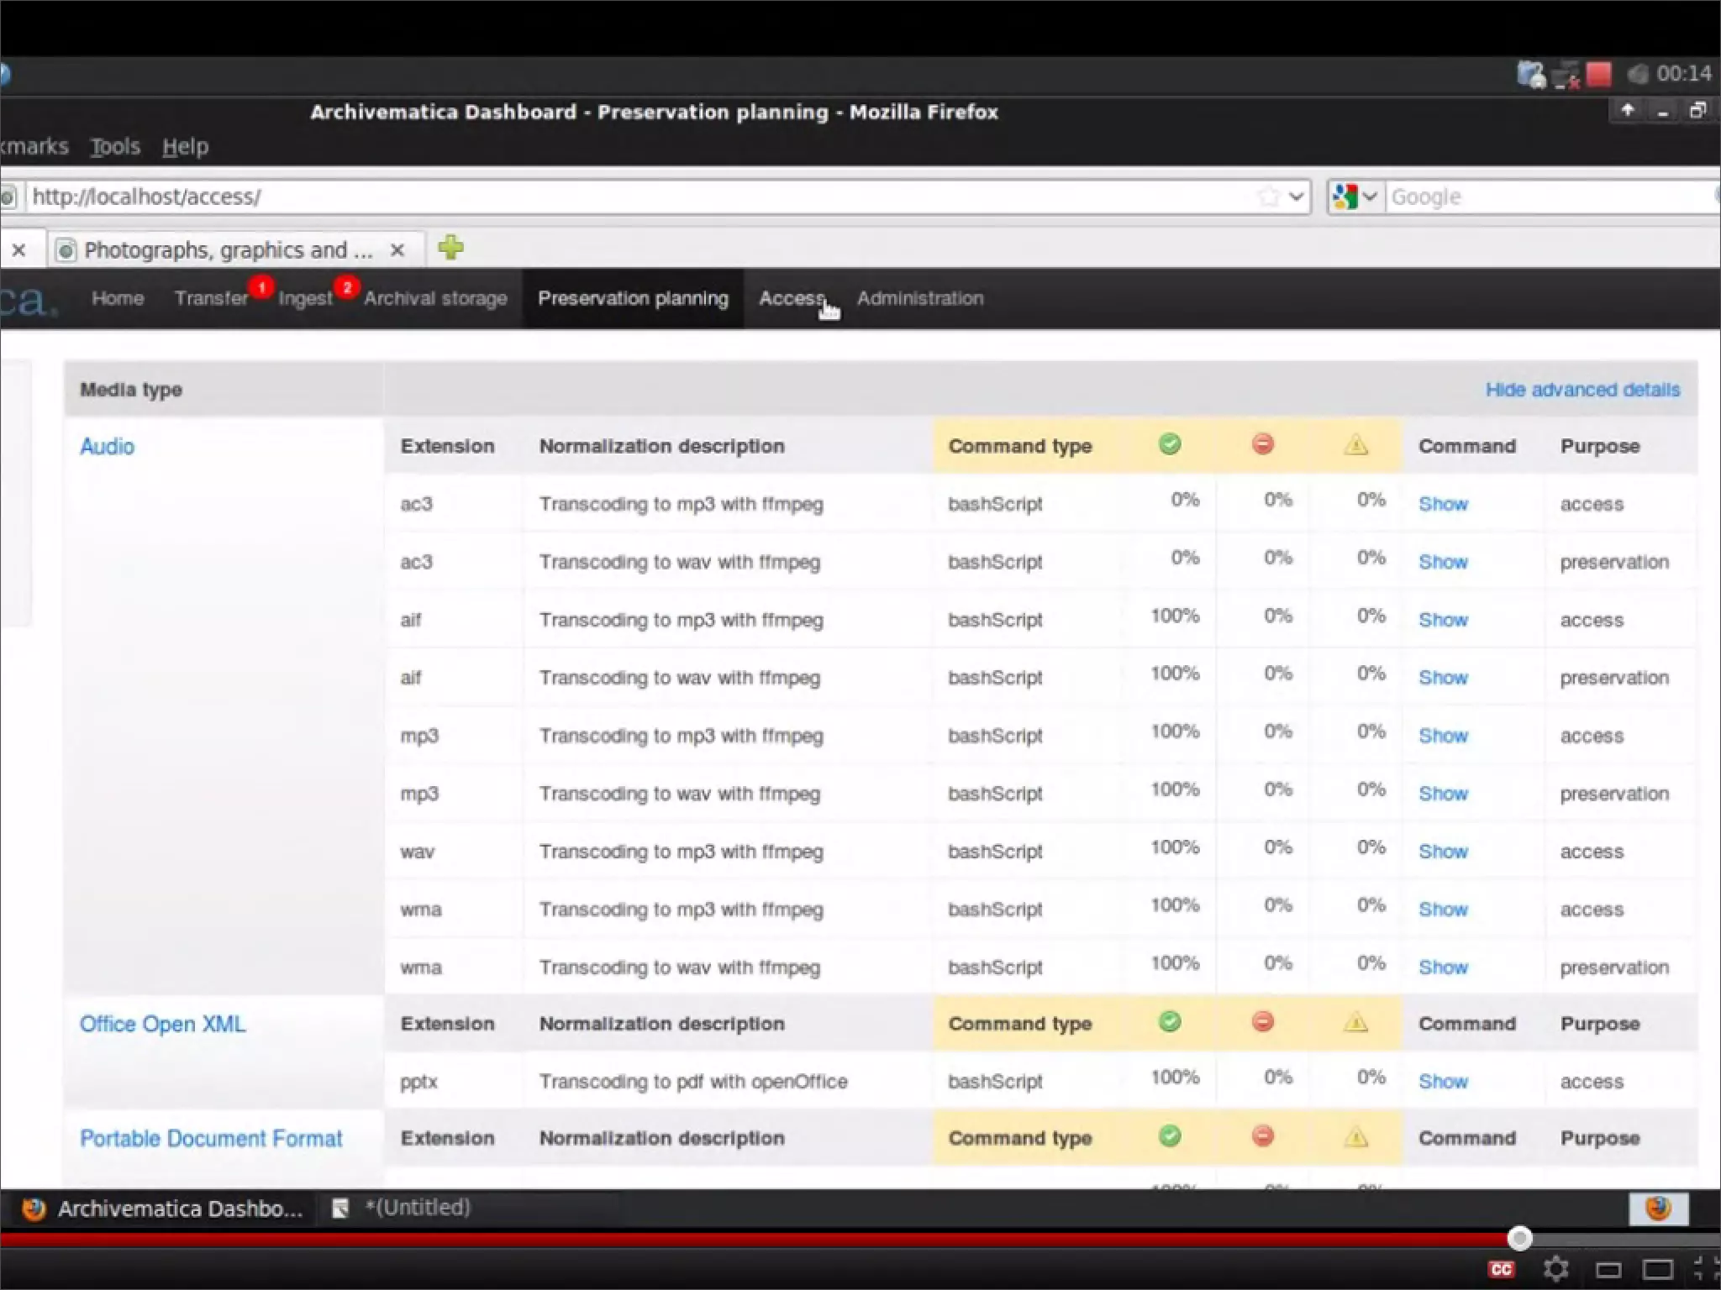Click the green plus new tab icon
The width and height of the screenshot is (1721, 1290).
coord(451,248)
